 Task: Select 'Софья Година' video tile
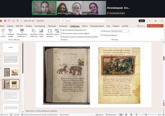[x=94, y=8]
